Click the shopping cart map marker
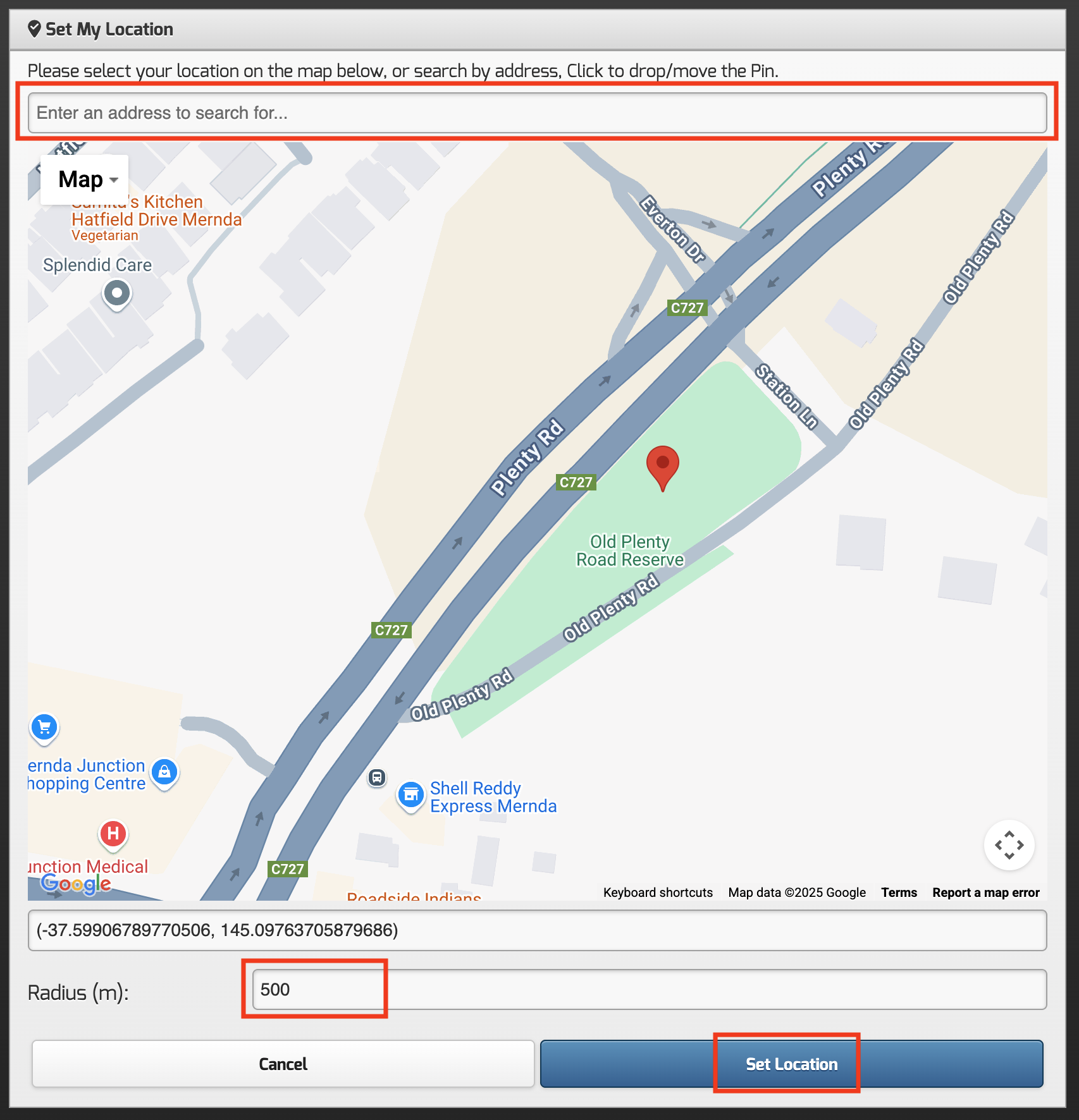The image size is (1079, 1120). click(44, 727)
